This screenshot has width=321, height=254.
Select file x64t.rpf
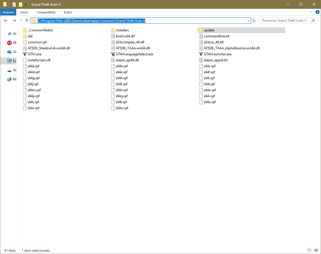tap(119, 102)
